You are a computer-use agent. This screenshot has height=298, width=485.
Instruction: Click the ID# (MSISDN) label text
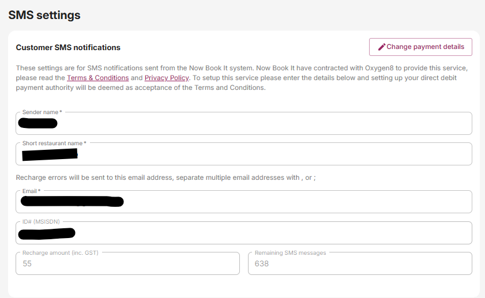41,221
